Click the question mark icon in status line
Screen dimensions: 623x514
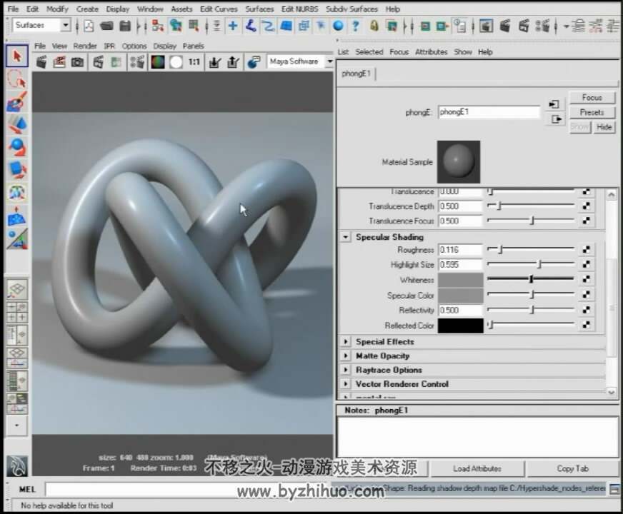(356, 26)
